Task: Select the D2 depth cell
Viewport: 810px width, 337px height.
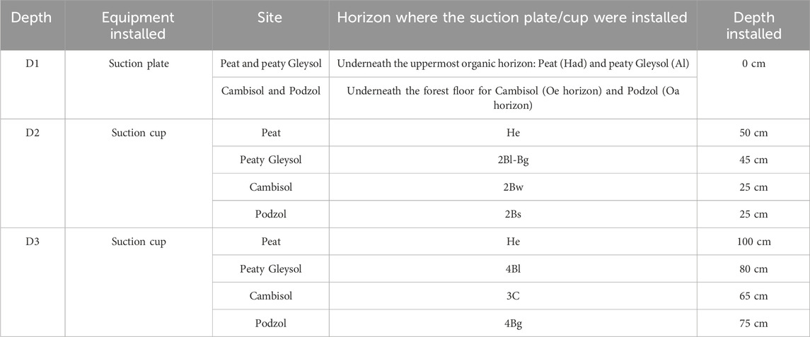Action: click(x=33, y=173)
